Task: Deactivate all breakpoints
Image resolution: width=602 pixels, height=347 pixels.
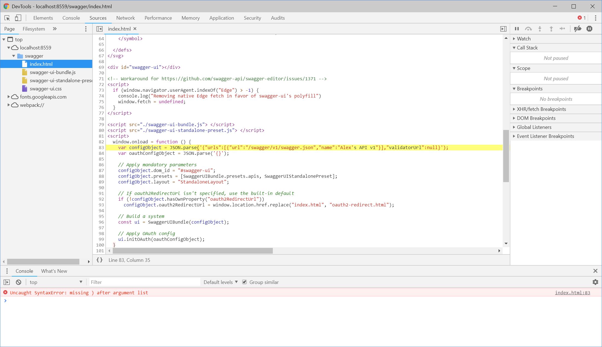Action: tap(577, 29)
